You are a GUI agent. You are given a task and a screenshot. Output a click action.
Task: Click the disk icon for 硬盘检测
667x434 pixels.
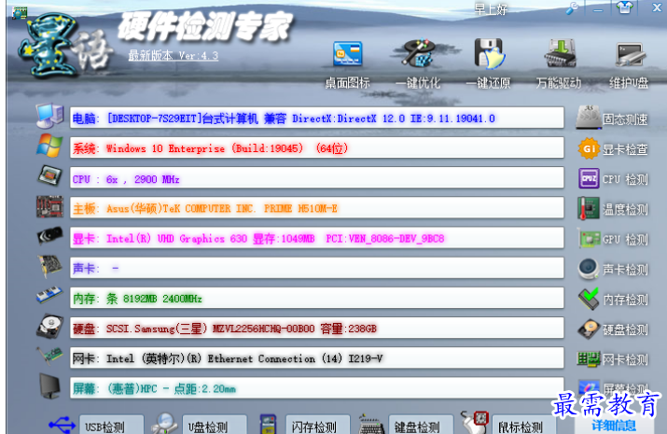[x=589, y=329]
